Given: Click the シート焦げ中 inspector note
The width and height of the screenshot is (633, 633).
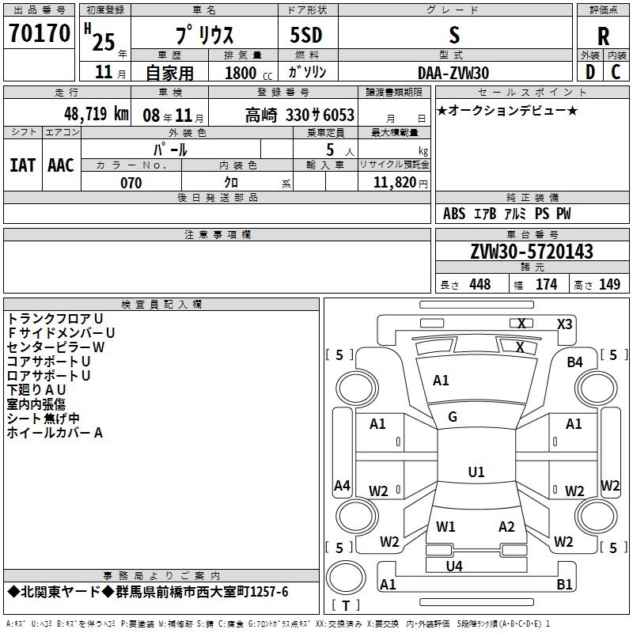Looking at the screenshot, I should click(x=44, y=419).
